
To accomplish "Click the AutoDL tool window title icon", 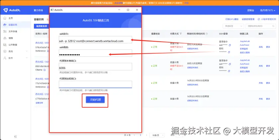I will tap(52, 10).
